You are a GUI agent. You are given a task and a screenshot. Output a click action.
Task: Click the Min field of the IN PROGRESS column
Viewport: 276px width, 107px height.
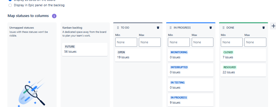(x=179, y=42)
